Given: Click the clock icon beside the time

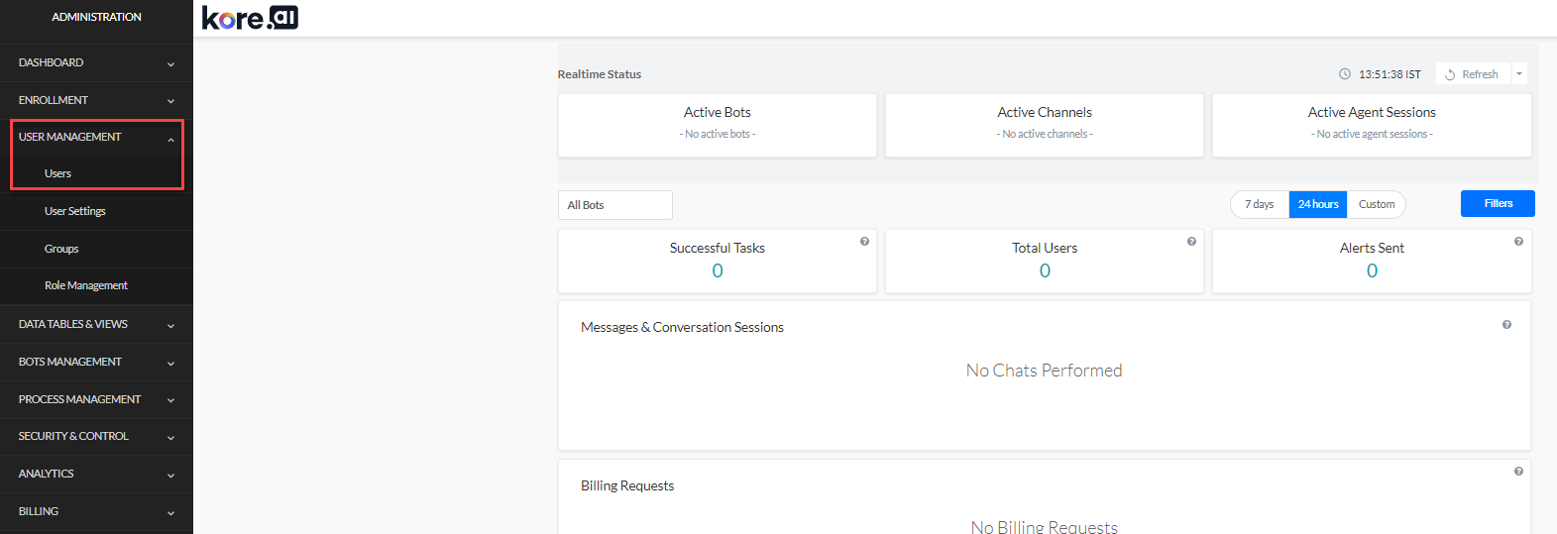Looking at the screenshot, I should pos(1345,74).
